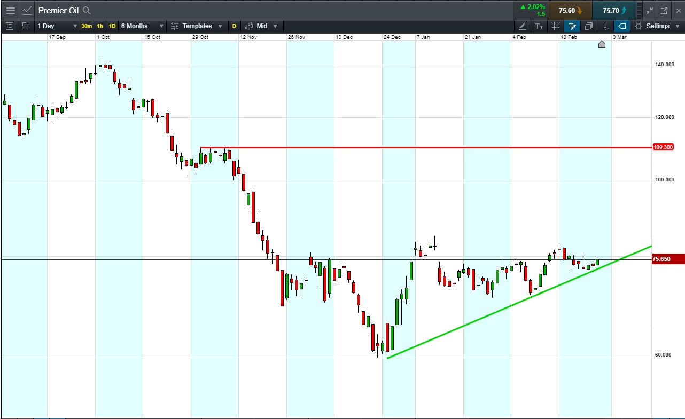The height and width of the screenshot is (419, 685).
Task: Click the sell price 75.60 button
Action: pyautogui.click(x=571, y=10)
